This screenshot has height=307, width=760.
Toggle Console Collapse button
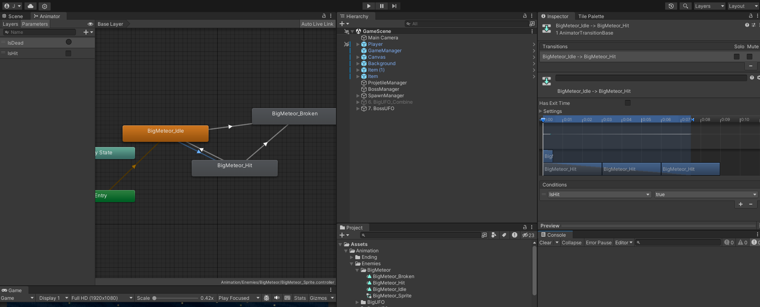click(x=572, y=243)
